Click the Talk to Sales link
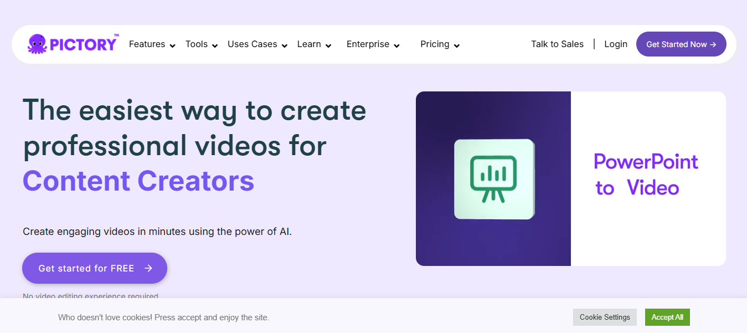 557,44
